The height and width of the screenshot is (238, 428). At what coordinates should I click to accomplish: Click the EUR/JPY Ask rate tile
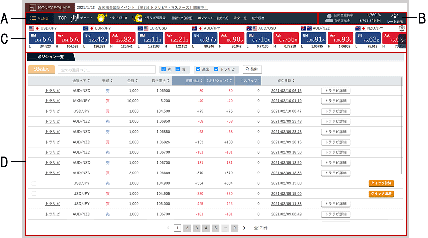coord(122,38)
